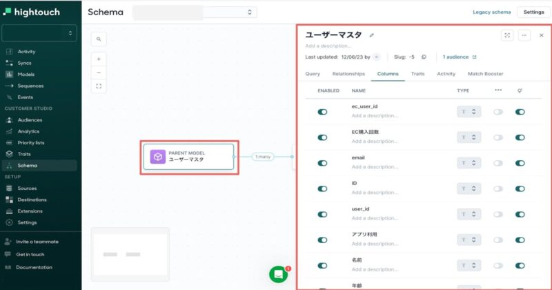
Task: Click the pencil icon beside ユーザーマスタ title
Action: click(x=371, y=35)
